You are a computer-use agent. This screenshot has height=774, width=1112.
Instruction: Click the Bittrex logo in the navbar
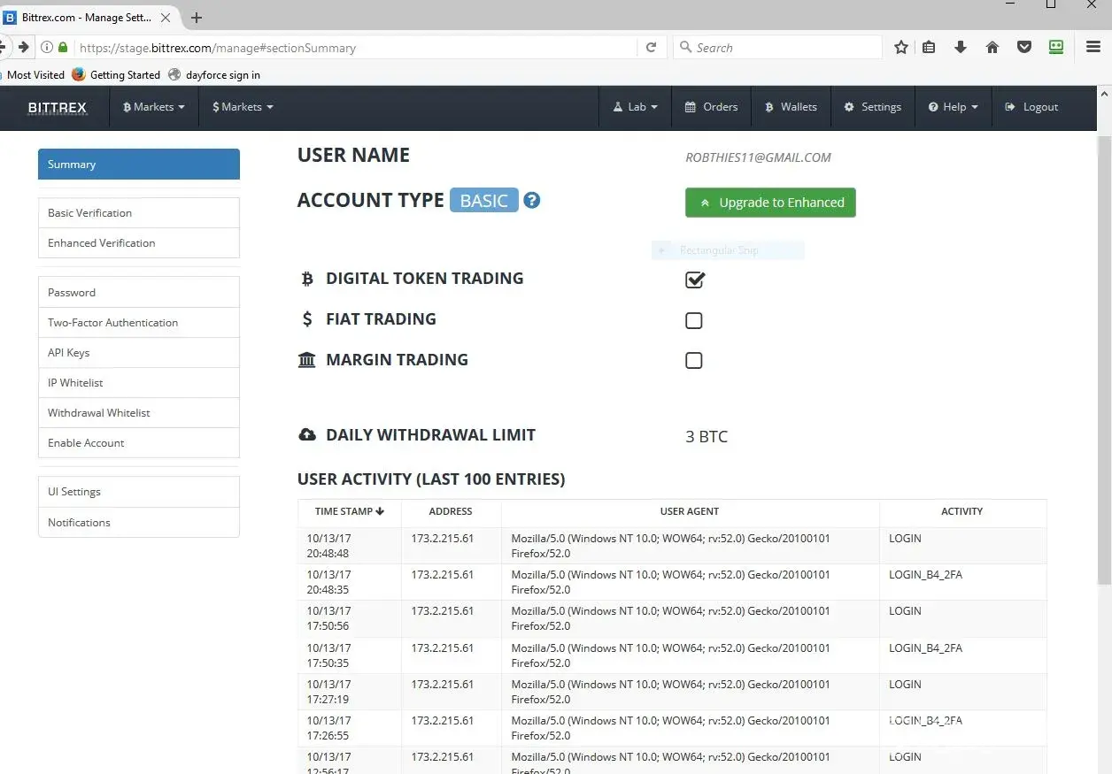[x=58, y=108]
